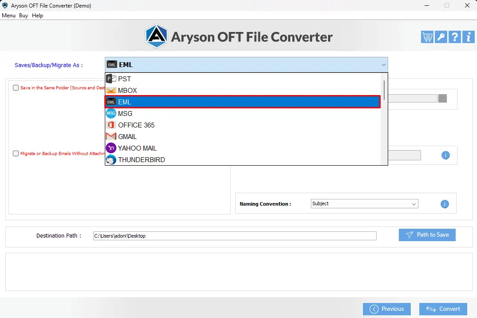Image resolution: width=477 pixels, height=318 pixels.
Task: Choose THUNDERBIRD as output format
Action: coord(243,160)
